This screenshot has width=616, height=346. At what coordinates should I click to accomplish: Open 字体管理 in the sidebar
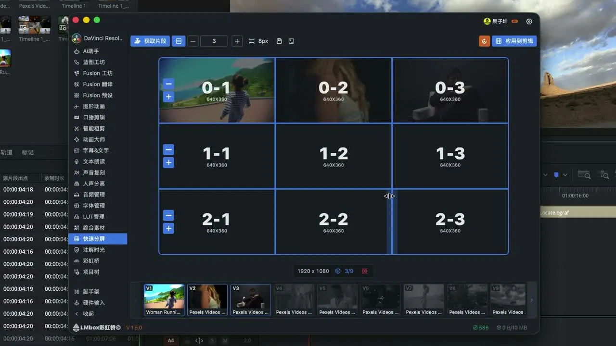point(98,206)
